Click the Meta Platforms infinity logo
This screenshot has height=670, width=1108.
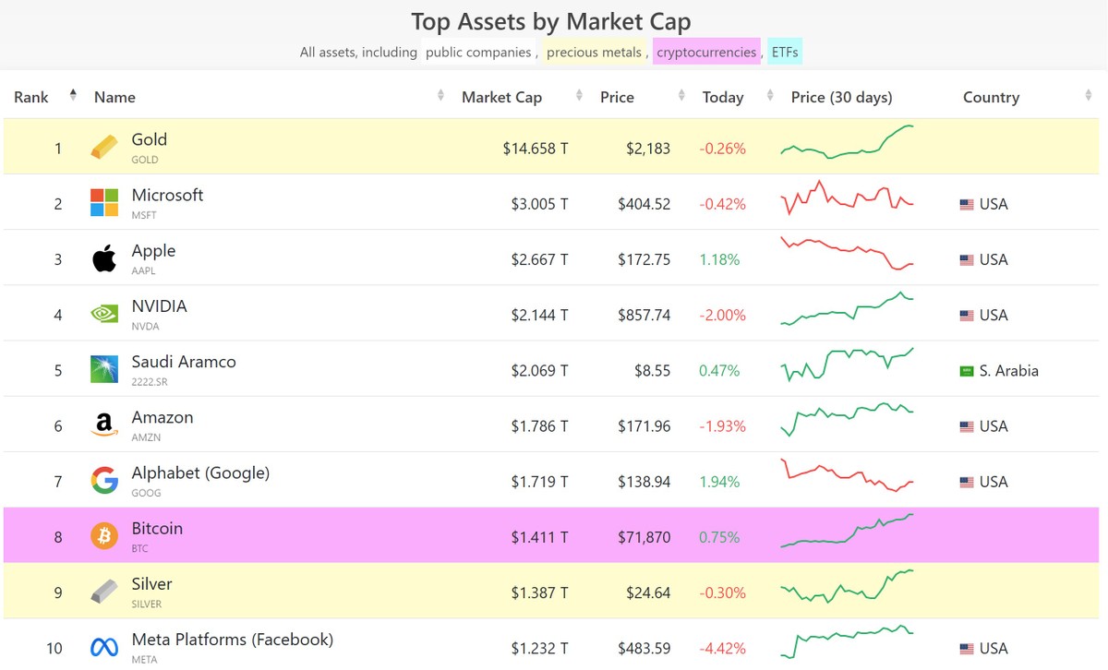point(103,647)
